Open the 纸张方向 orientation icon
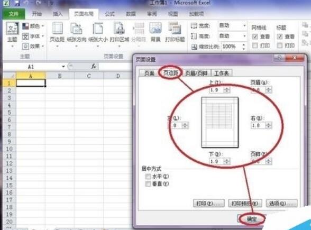Viewport: 311px width, 230px height. pos(76,32)
